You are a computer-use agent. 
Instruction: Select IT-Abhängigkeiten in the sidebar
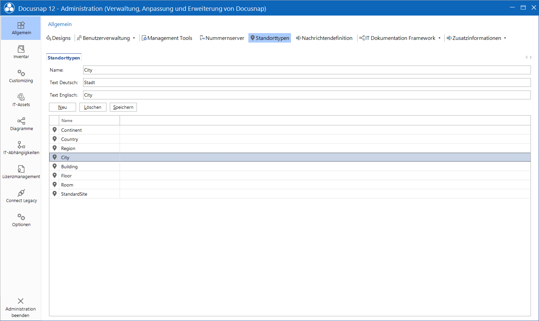[21, 148]
